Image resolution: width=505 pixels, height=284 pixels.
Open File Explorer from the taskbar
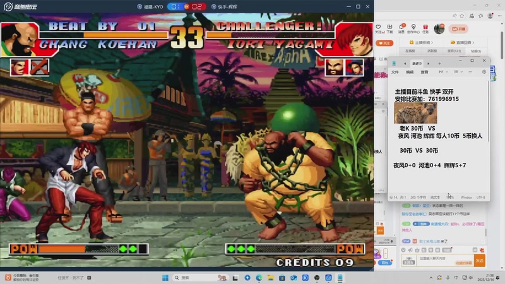pos(271,278)
